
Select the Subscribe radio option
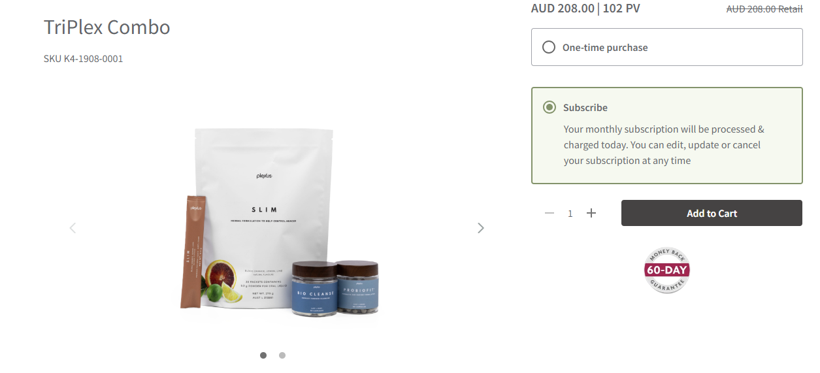coord(549,107)
